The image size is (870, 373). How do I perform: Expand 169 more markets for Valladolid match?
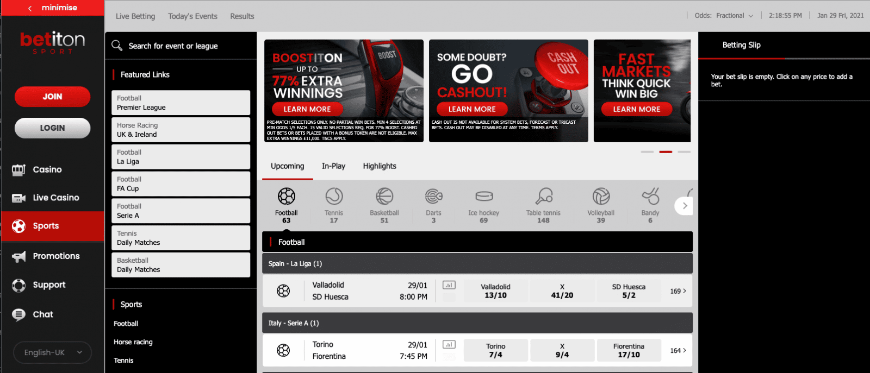678,291
